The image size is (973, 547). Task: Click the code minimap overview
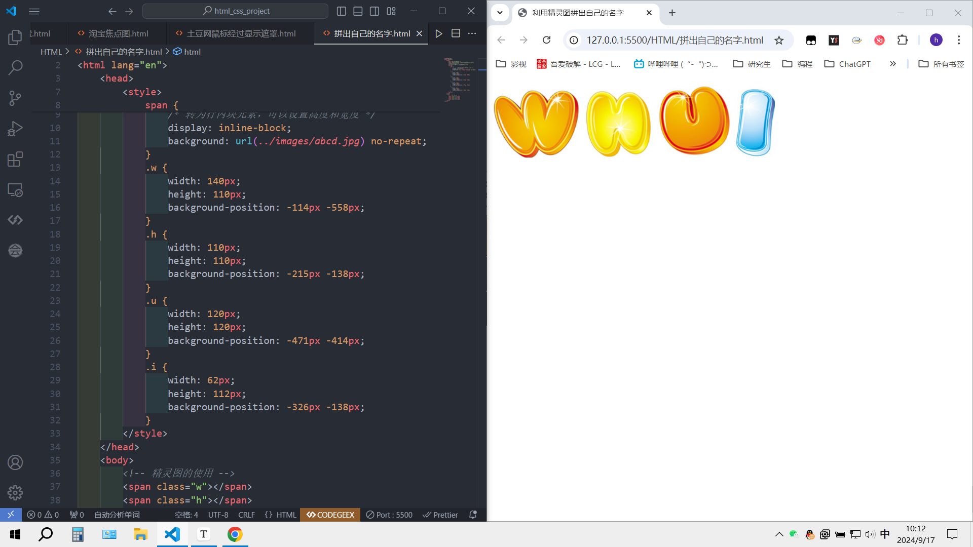460,80
